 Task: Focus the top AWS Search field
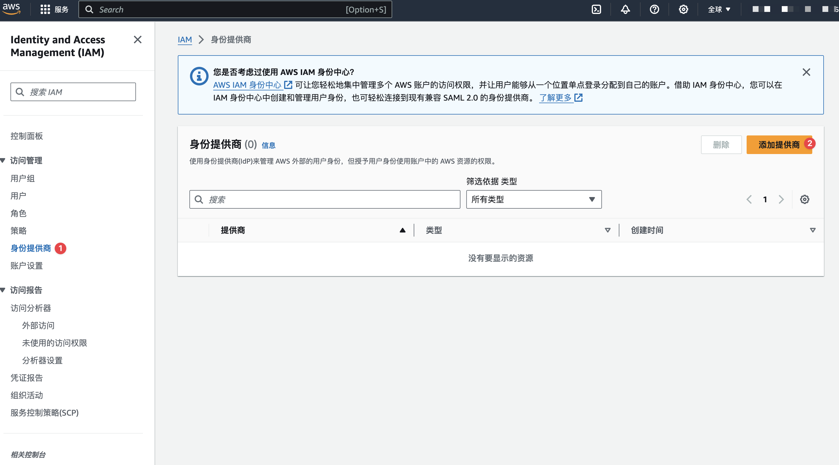tap(235, 10)
